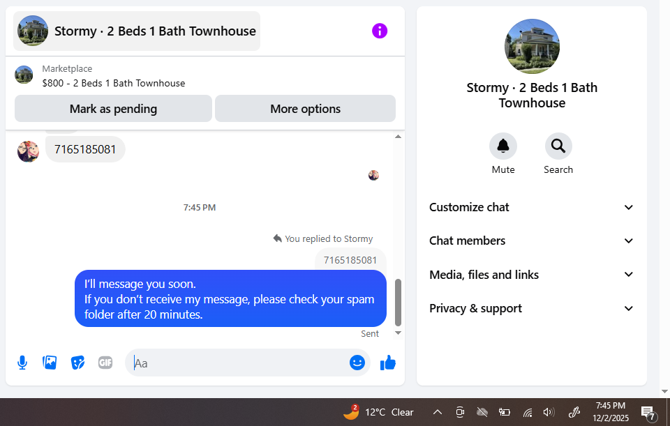Search in conversation magnifier icon
The image size is (670, 426).
[x=558, y=146]
